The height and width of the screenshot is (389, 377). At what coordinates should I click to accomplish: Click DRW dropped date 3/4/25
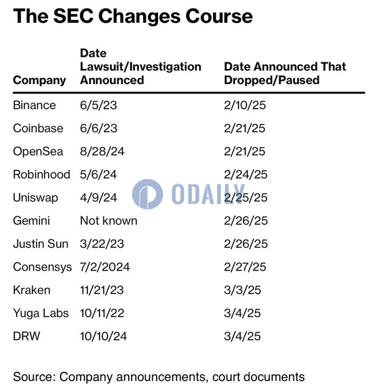(x=243, y=336)
